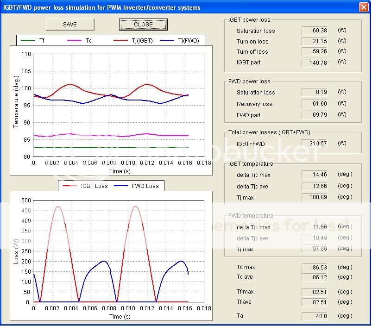
Task: Select FWD Tj max value 97.99
Action: click(315, 249)
